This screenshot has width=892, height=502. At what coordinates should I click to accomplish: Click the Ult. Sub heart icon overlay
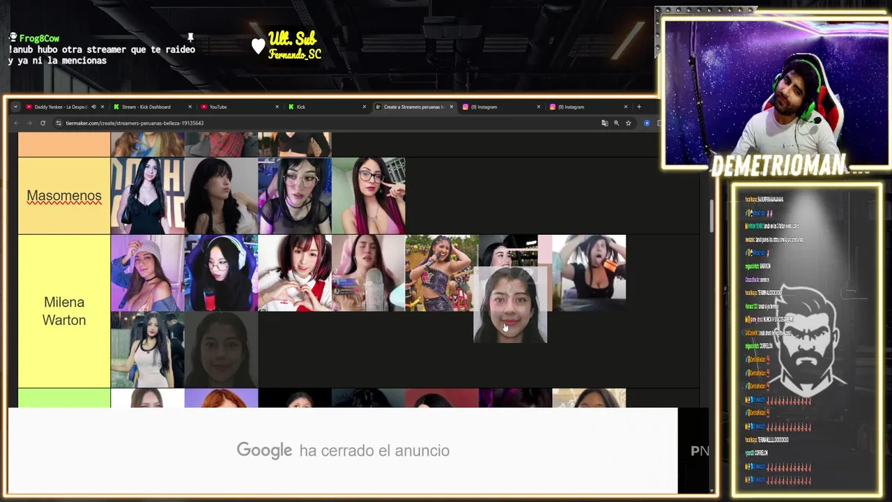click(x=259, y=46)
